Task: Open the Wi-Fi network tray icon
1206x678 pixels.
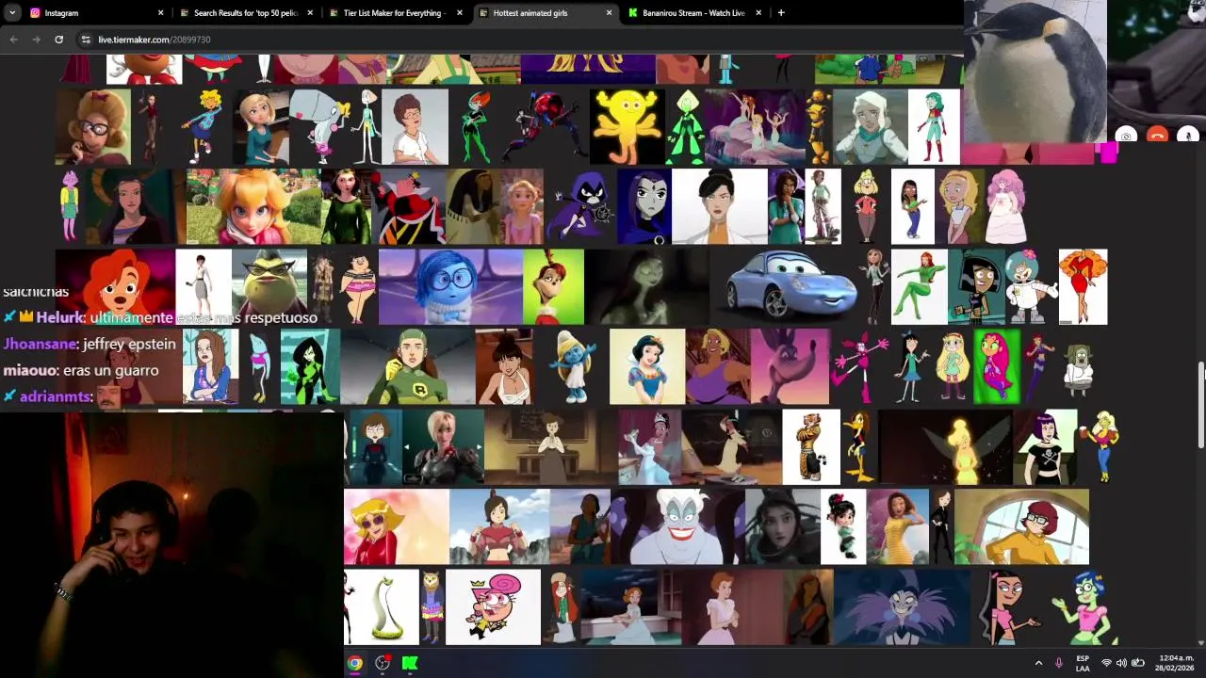Action: click(x=1106, y=663)
